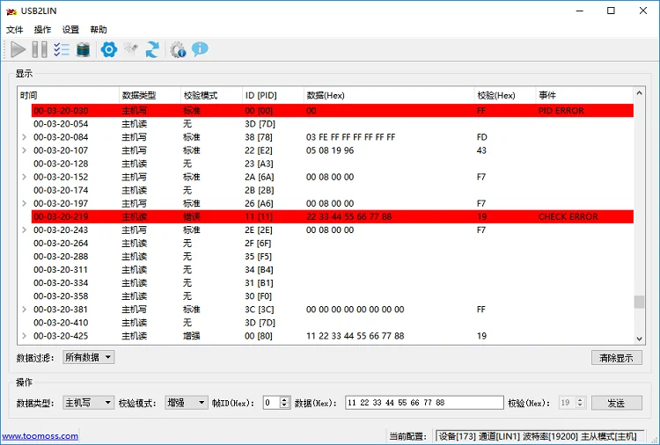
Task: Expand row 00-03-20-381
Action: 24,310
